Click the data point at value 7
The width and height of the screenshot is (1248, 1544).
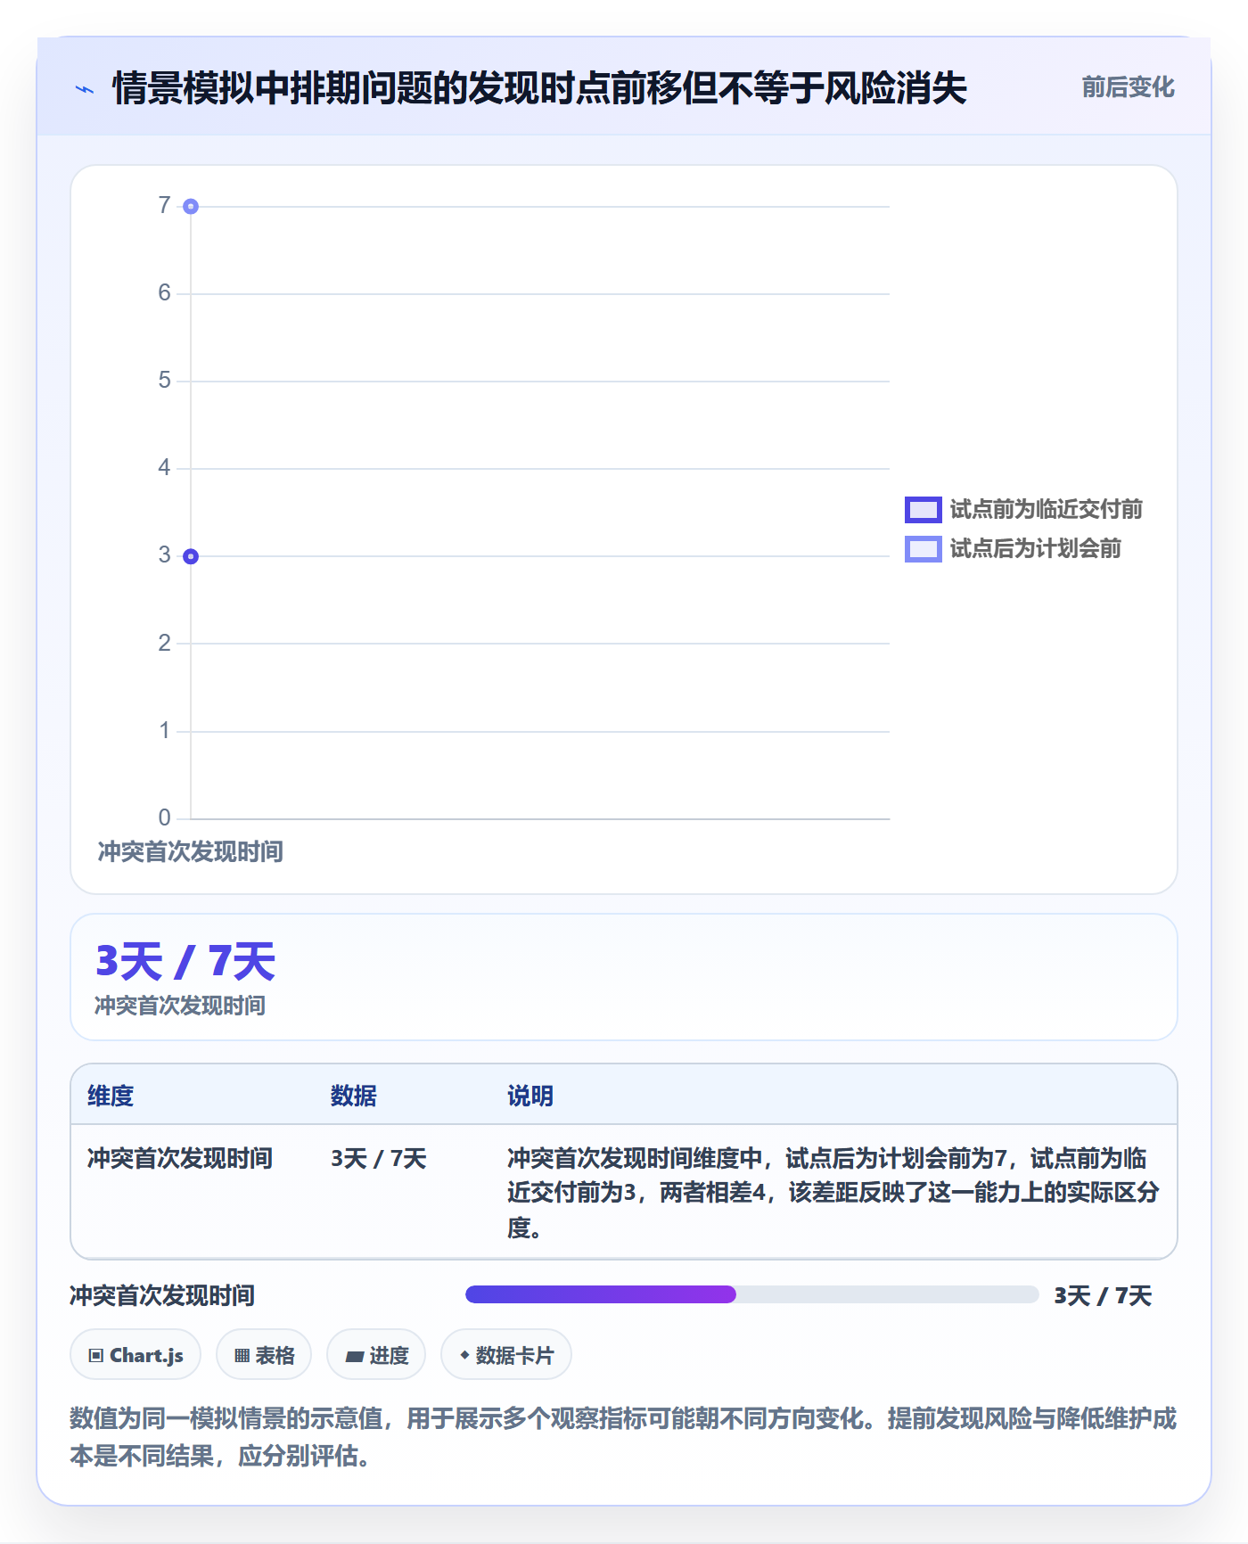tap(191, 207)
